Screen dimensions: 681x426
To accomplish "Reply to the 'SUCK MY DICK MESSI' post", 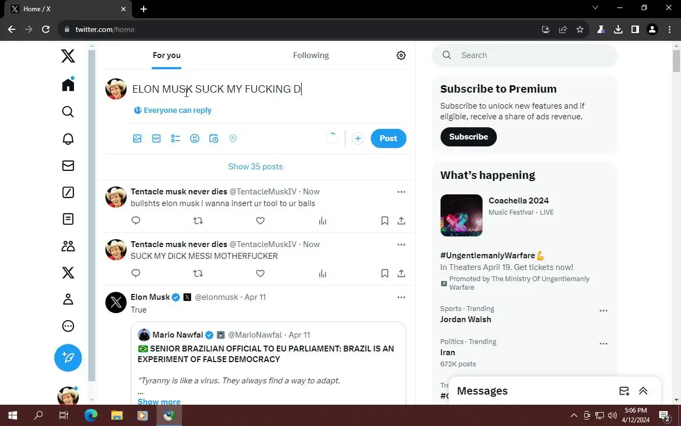I will pos(136,273).
